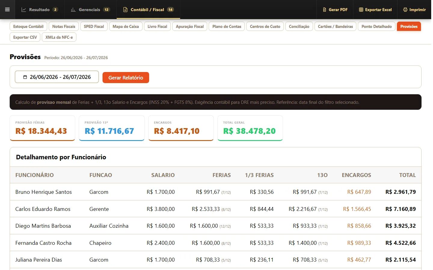Image resolution: width=433 pixels, height=270 pixels.
Task: Export the report to Excel
Action: [x=375, y=10]
